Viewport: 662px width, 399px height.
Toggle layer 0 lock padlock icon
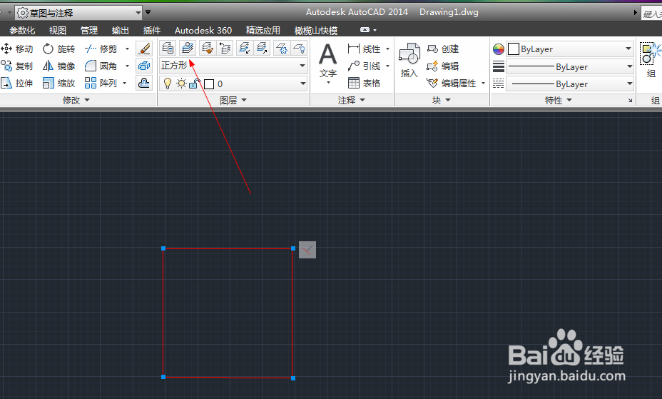pos(194,84)
